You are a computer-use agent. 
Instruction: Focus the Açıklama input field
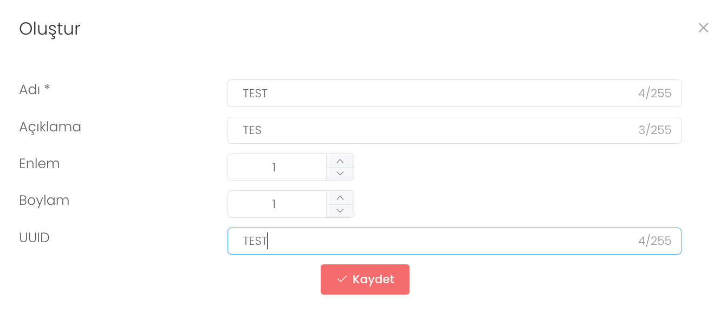pyautogui.click(x=433, y=130)
